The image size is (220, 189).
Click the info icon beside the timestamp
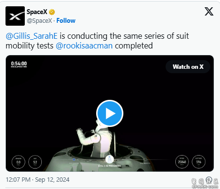pos(209,180)
